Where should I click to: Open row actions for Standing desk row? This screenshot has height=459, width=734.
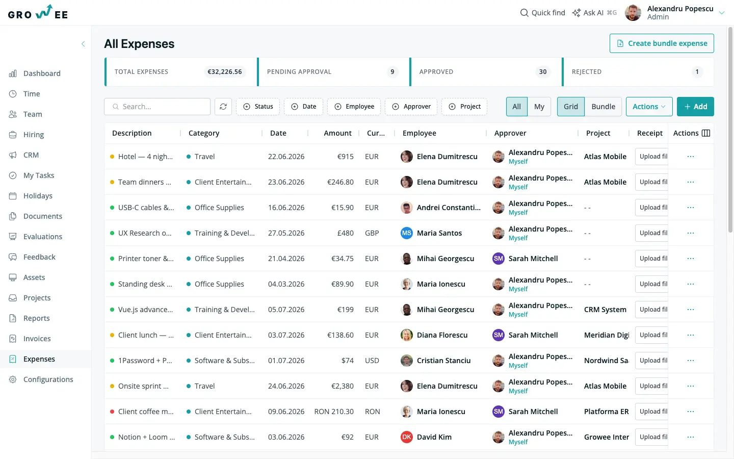tap(691, 284)
